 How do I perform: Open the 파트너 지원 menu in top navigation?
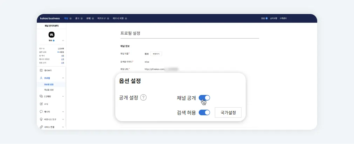(118, 18)
